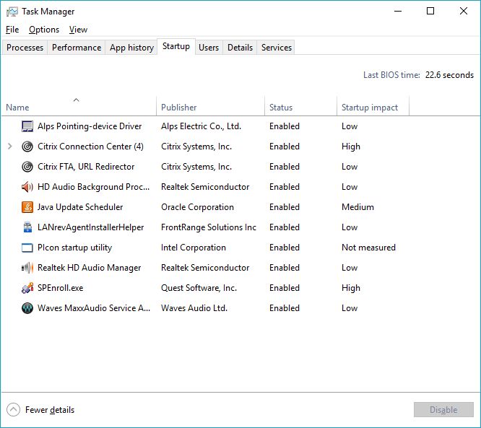Image resolution: width=481 pixels, height=428 pixels.
Task: Click the Fewer details link
Action: click(50, 410)
